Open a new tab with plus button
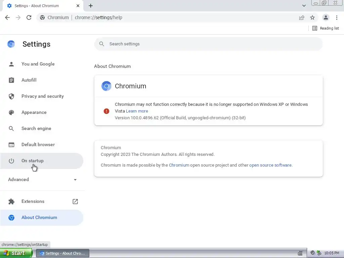 (x=91, y=6)
